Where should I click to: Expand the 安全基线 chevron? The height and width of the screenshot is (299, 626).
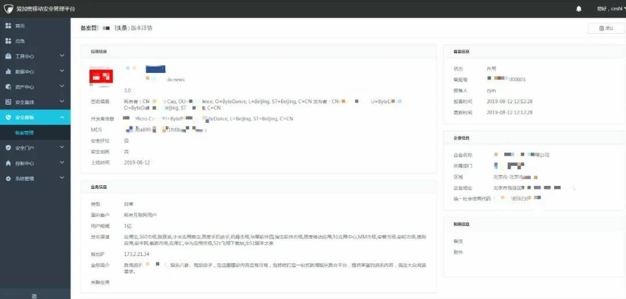pos(62,101)
